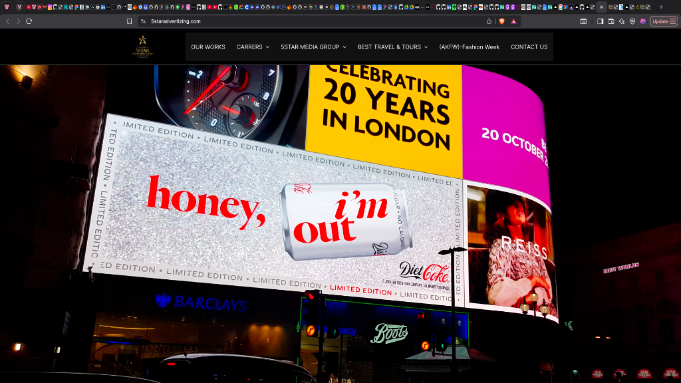Switch to the Gmail tab
This screenshot has height=383, width=681.
(x=45, y=7)
